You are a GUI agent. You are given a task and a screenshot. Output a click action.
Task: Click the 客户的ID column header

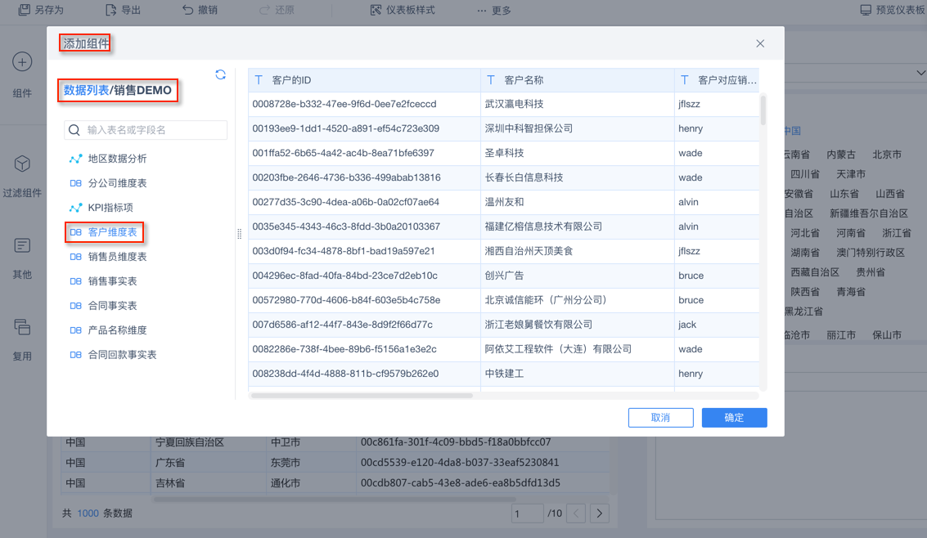point(364,80)
